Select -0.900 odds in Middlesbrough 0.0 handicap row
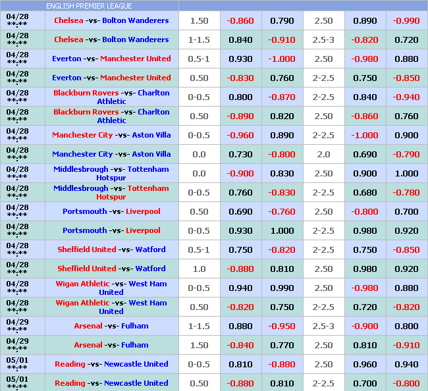 tap(240, 174)
